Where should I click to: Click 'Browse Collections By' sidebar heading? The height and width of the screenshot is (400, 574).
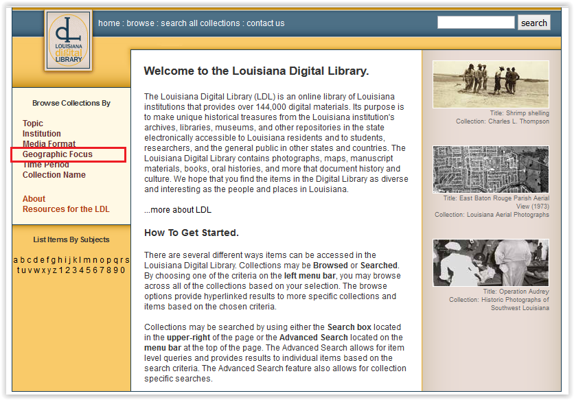pos(71,103)
